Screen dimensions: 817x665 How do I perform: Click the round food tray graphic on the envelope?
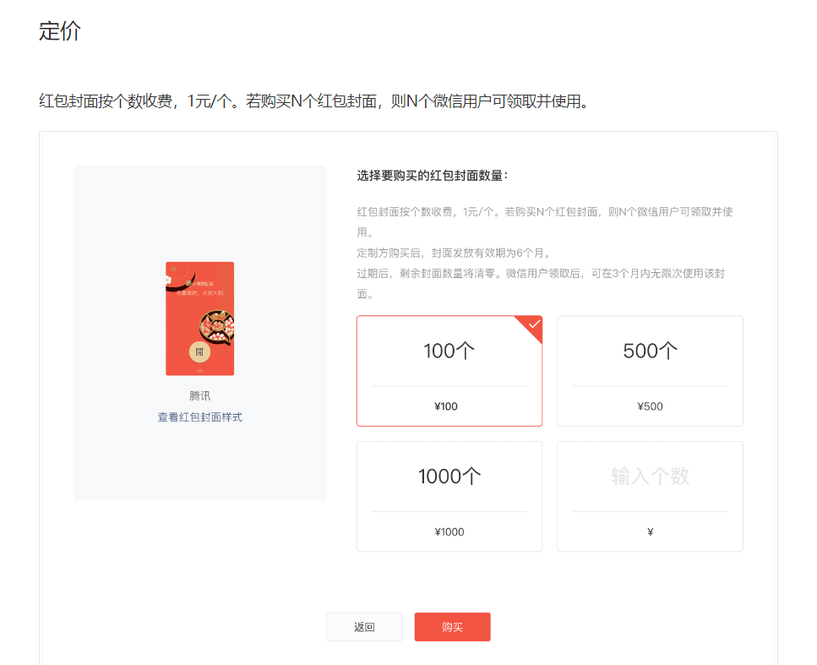coord(217,327)
